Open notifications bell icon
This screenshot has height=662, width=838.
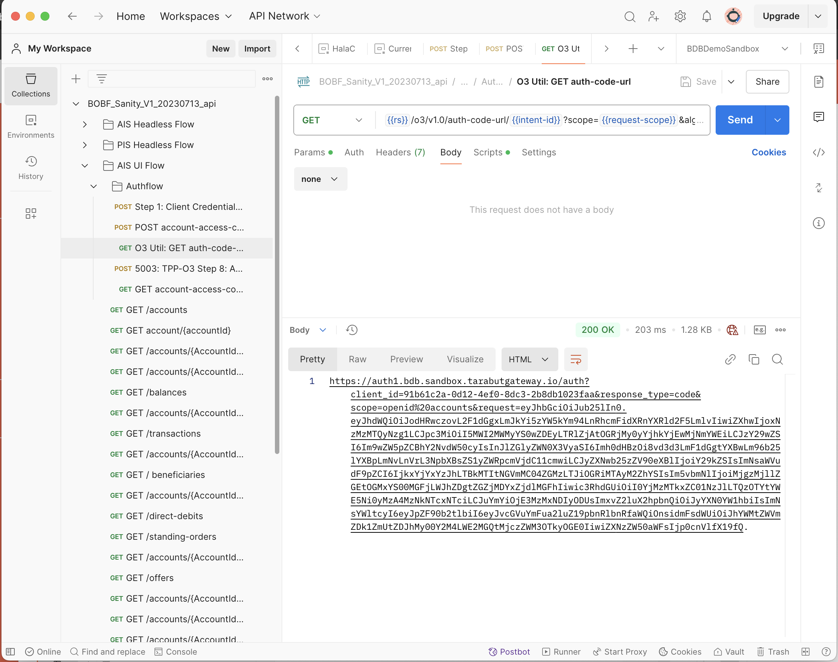(706, 16)
